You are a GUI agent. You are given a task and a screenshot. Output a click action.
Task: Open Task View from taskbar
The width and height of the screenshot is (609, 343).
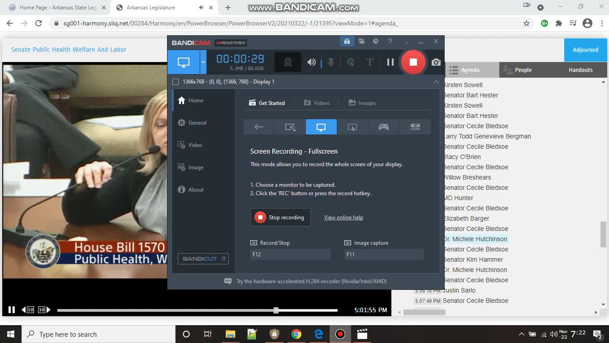(208, 334)
